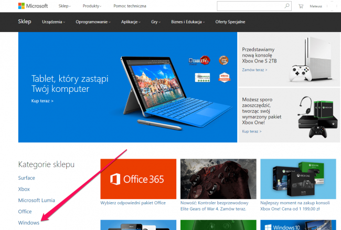
Task: Open the Surface category
Action: coord(27,178)
